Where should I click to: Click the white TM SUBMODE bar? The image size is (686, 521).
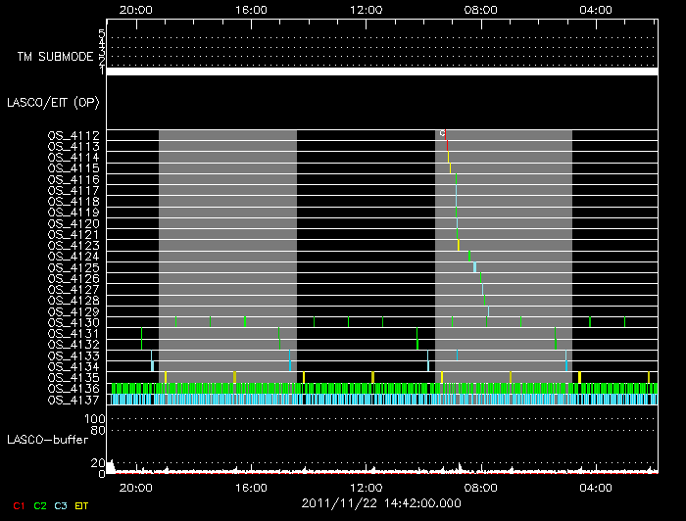[x=381, y=71]
